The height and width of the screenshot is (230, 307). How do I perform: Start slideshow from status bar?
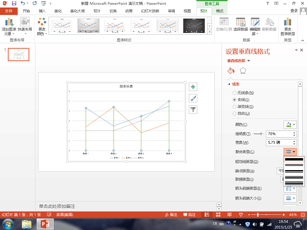241,214
